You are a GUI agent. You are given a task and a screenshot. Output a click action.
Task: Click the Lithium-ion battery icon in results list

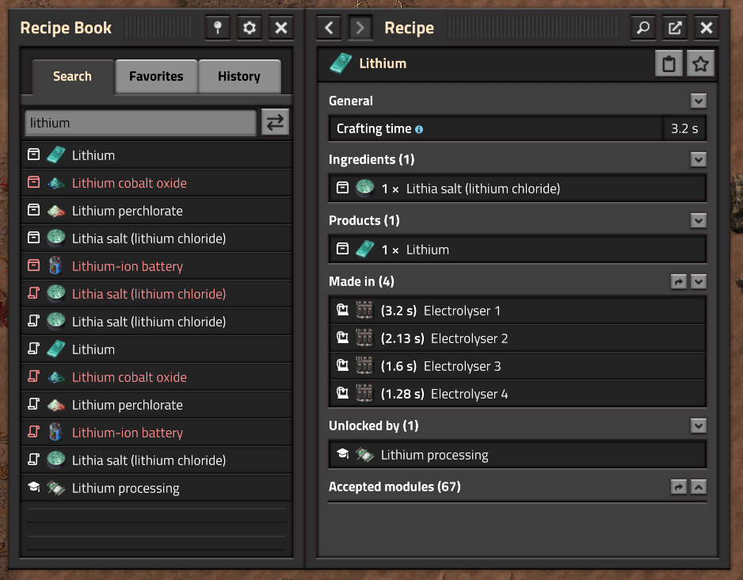55,265
